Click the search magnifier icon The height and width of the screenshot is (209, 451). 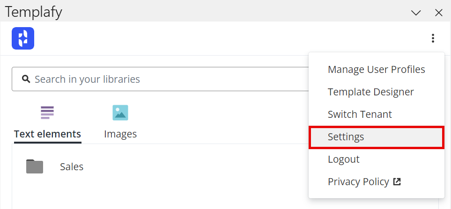click(26, 79)
